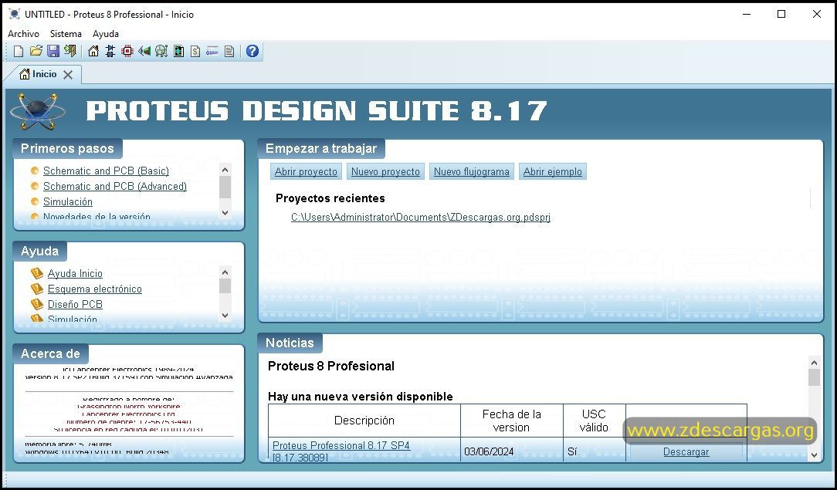Image resolution: width=837 pixels, height=490 pixels.
Task: Click Proteus 8 Profesional heading
Action: (331, 367)
